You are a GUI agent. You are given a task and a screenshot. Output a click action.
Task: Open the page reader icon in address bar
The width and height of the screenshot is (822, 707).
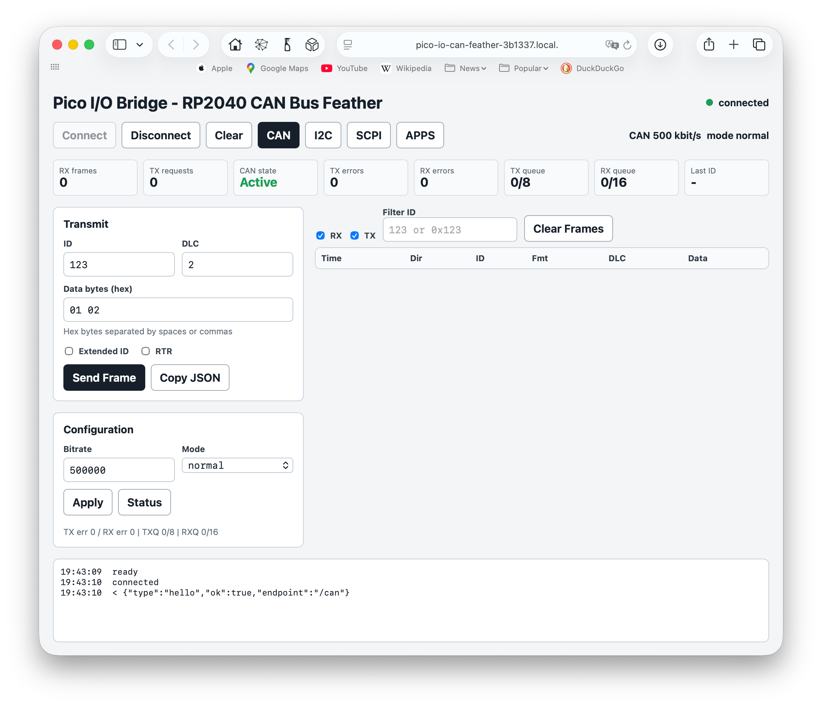click(348, 45)
